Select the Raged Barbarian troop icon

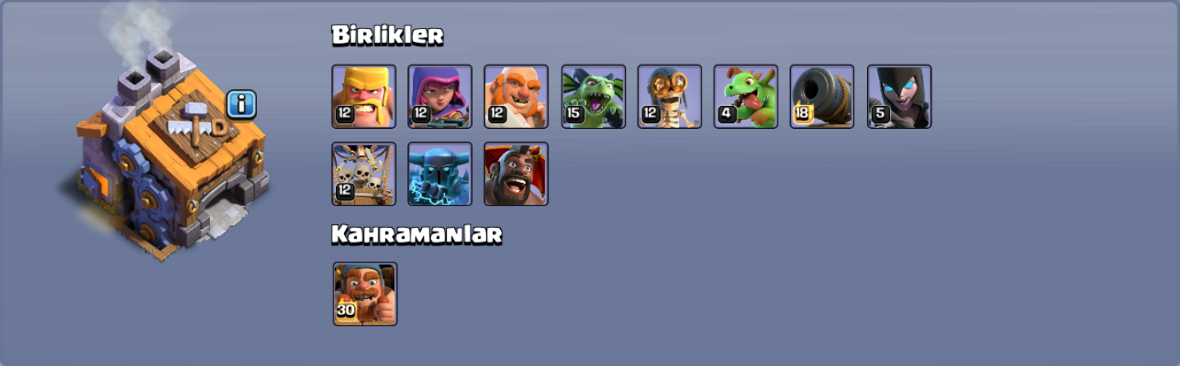point(364,97)
